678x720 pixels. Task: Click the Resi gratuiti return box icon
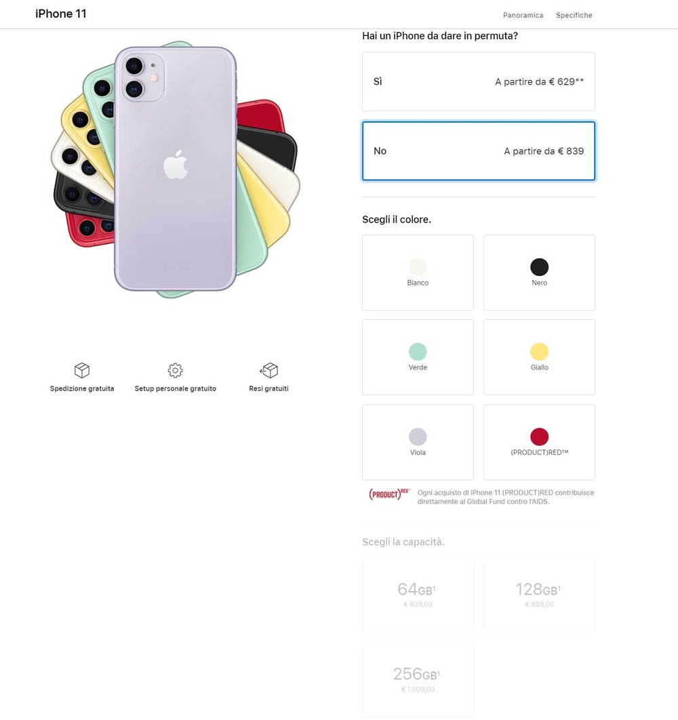268,370
